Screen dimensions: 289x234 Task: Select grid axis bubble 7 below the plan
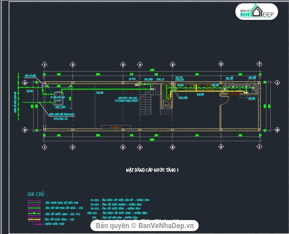[259, 147]
